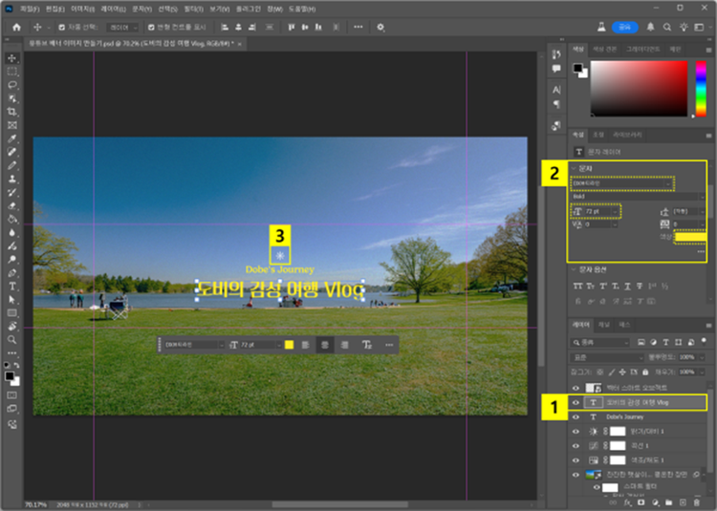
Task: Select the Horizontal Type tool
Action: [x=11, y=286]
